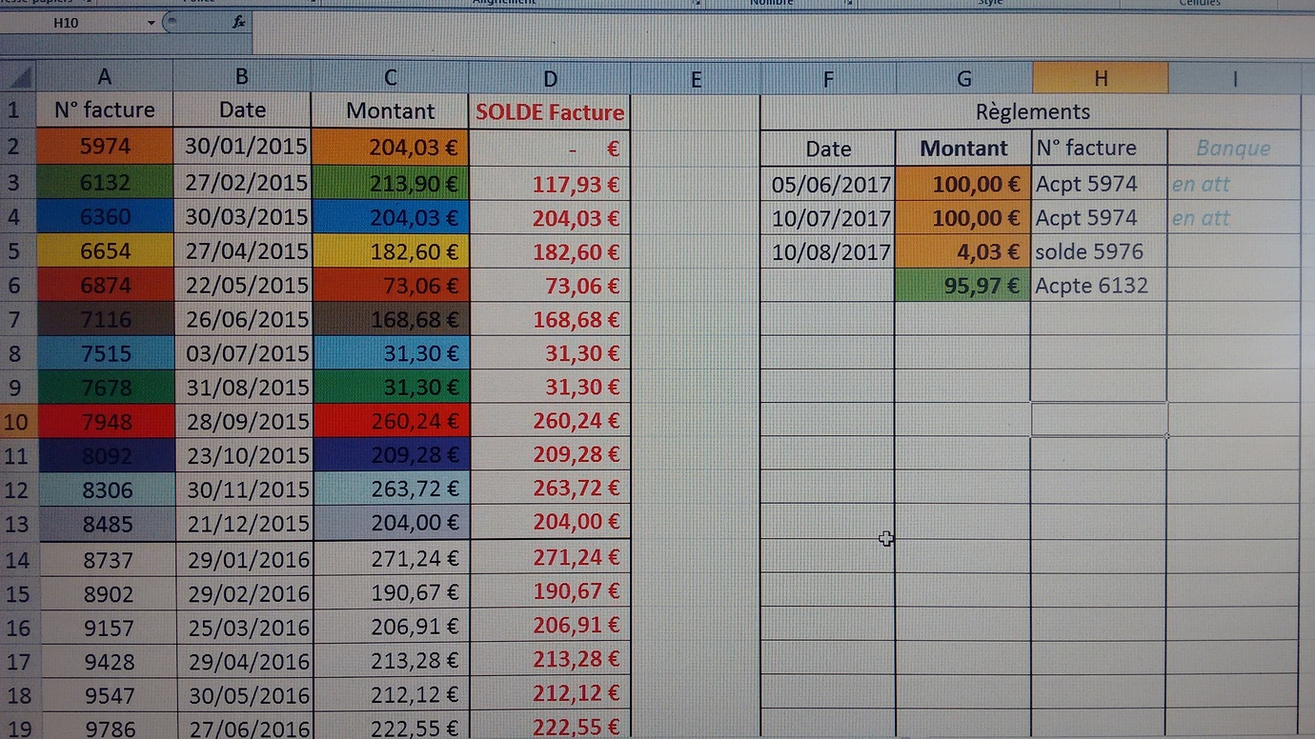Click solde cell 213,28 € in column D
Viewport: 1315px width, 739px height.
pos(550,659)
